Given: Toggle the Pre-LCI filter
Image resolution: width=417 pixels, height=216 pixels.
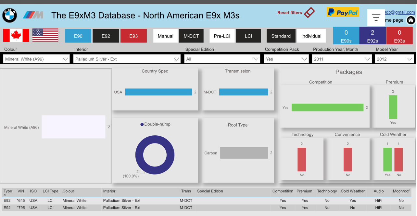Looking at the screenshot, I should (x=222, y=36).
